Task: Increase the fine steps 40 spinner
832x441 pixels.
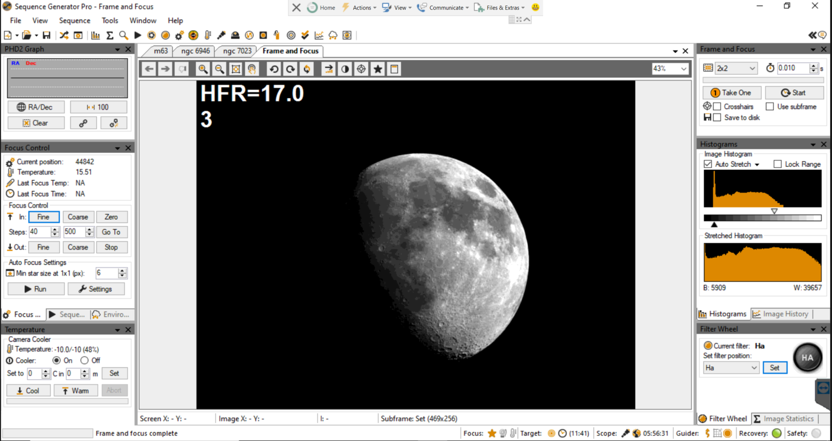Action: [55, 229]
